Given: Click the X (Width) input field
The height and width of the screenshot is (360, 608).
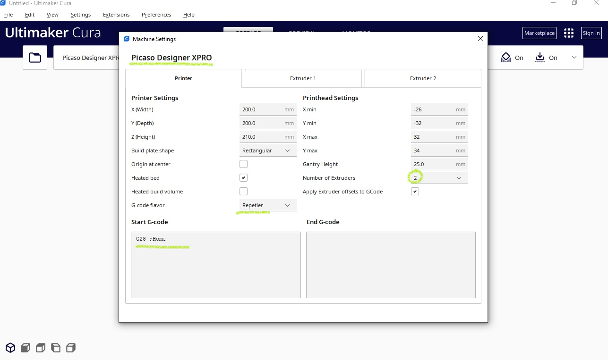Looking at the screenshot, I should [268, 109].
